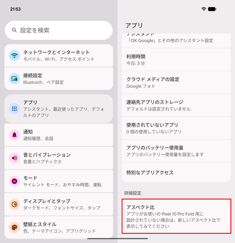This screenshot has width=235, height=243.
Task: Click the 壁紙とスタイル palette icon
Action: (x=14, y=227)
